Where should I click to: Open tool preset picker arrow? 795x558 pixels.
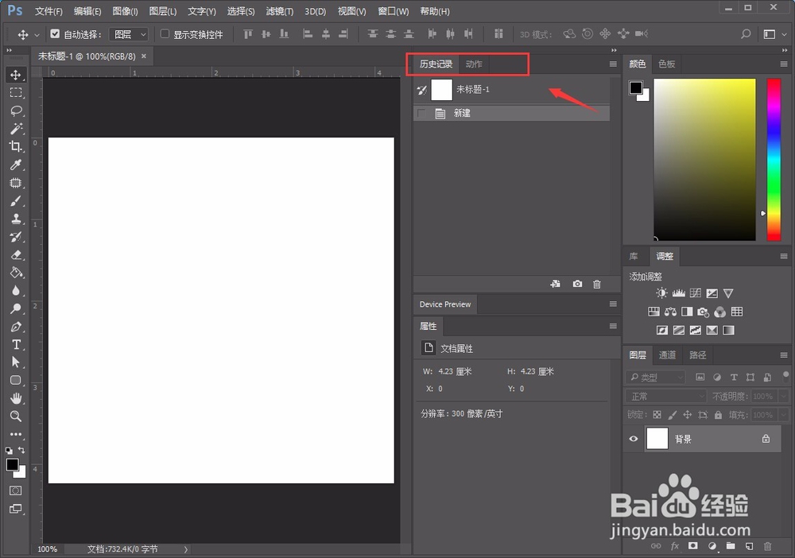37,35
